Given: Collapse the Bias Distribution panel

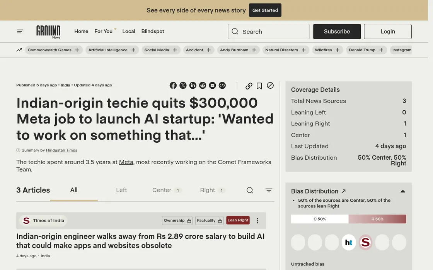Looking at the screenshot, I should [x=403, y=191].
